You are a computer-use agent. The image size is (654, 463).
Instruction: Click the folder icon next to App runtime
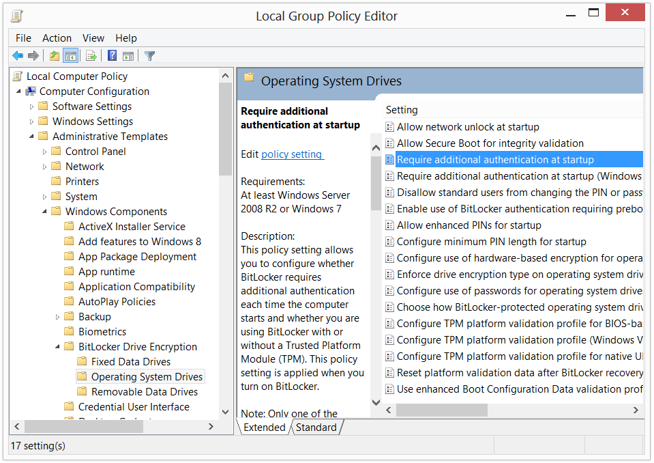pos(70,271)
